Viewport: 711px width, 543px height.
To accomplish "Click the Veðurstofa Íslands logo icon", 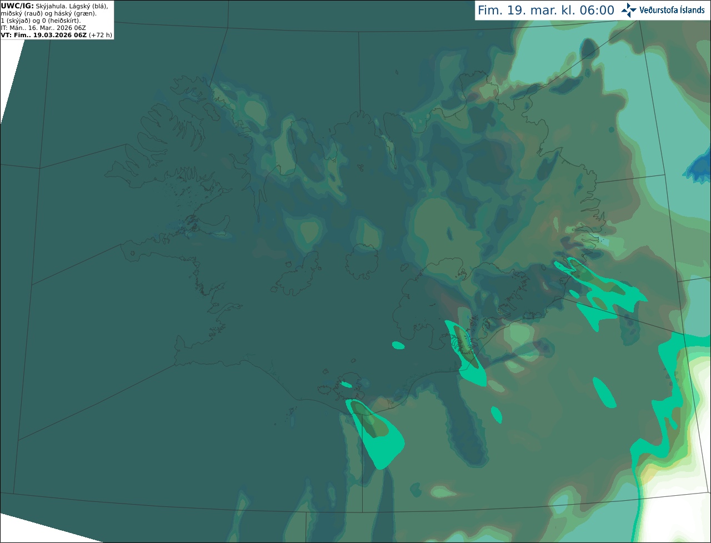I will (628, 10).
